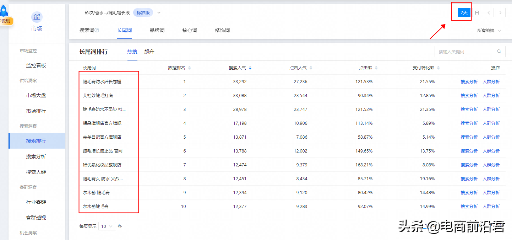
Task: Select the 日 time range button
Action: click(477, 12)
